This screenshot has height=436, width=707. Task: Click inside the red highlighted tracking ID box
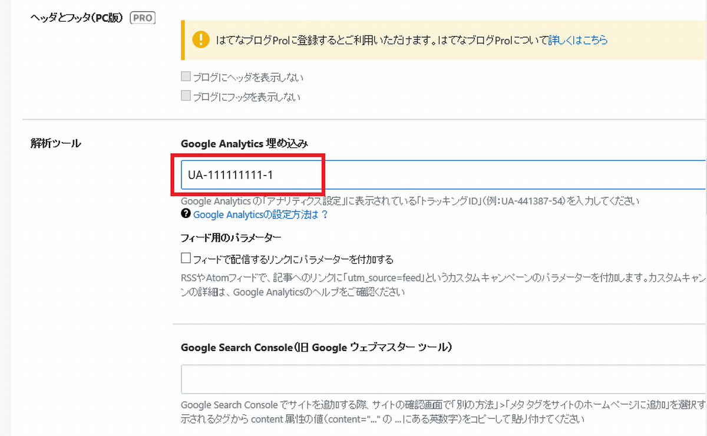pos(247,175)
